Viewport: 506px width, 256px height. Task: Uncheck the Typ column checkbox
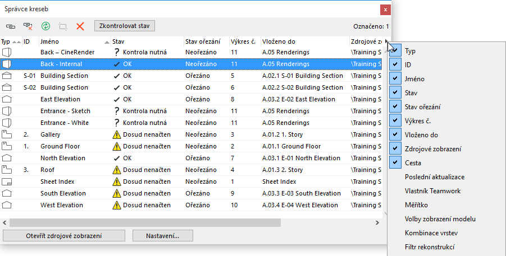[396, 51]
